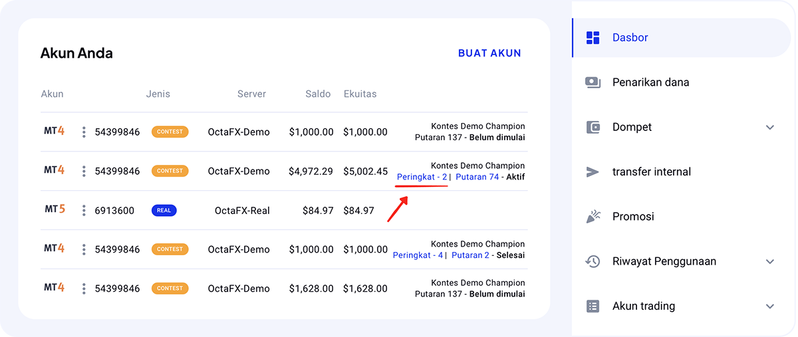Click the Dompet wallet icon

click(593, 127)
